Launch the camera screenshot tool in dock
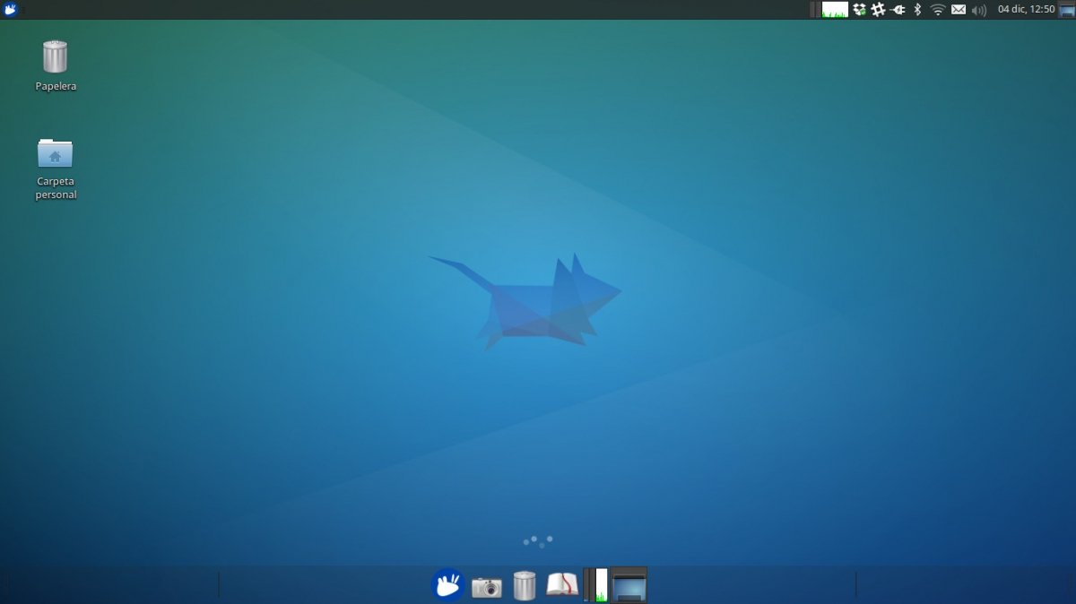Viewport: 1076px width, 604px height. coord(487,587)
